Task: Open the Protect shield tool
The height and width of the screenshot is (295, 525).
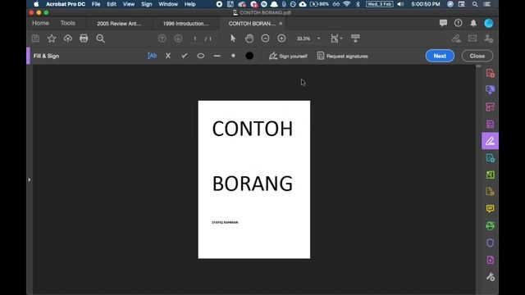Action: coord(491,243)
